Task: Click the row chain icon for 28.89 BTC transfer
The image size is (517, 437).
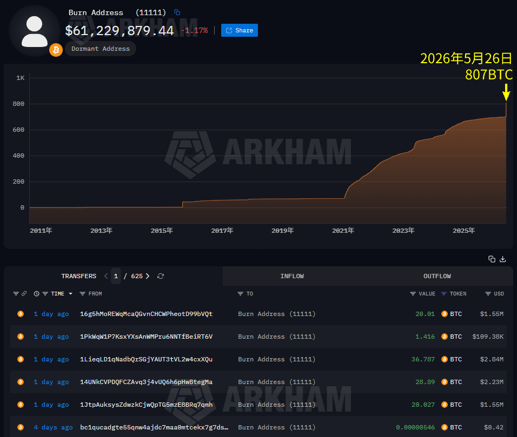Action: 21,382
